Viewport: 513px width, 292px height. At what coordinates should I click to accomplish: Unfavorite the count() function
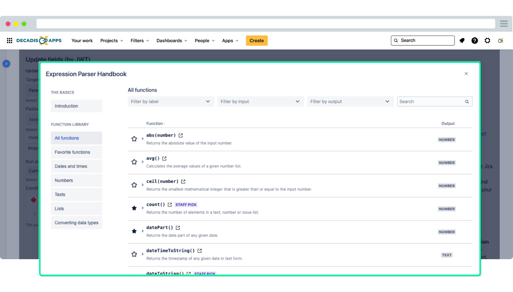tap(134, 208)
